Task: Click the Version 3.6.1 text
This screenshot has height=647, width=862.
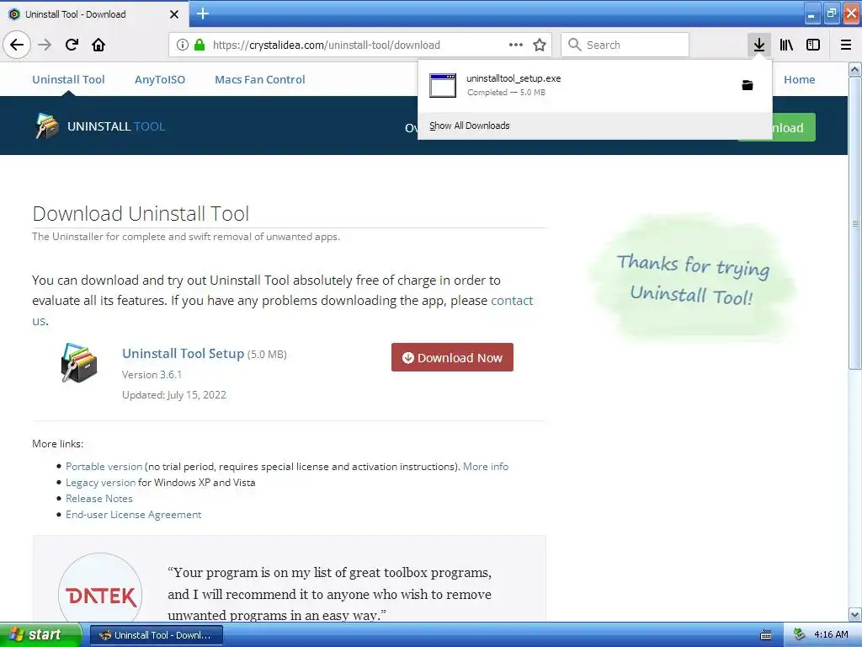Action: [x=152, y=375]
